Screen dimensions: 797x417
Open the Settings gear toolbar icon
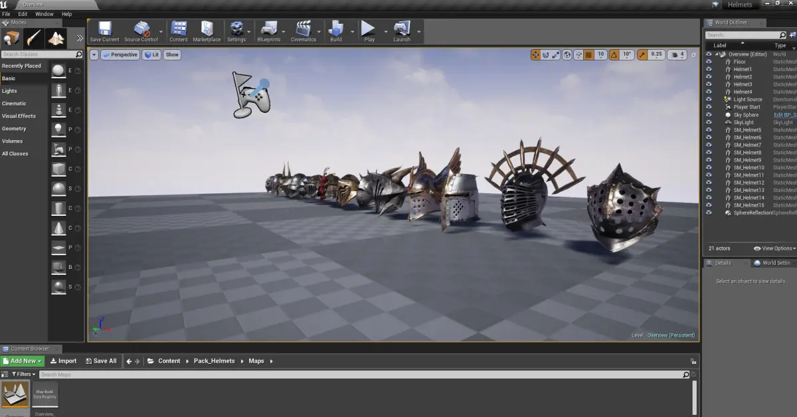[236, 31]
